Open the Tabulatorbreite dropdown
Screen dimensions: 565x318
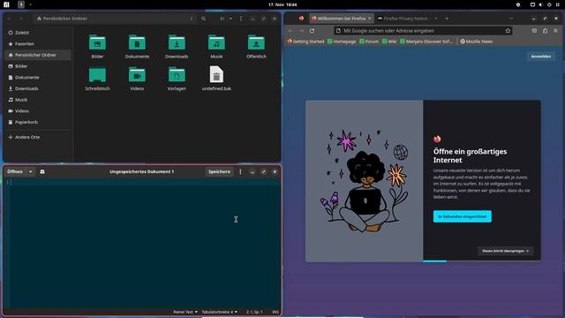pyautogui.click(x=220, y=312)
